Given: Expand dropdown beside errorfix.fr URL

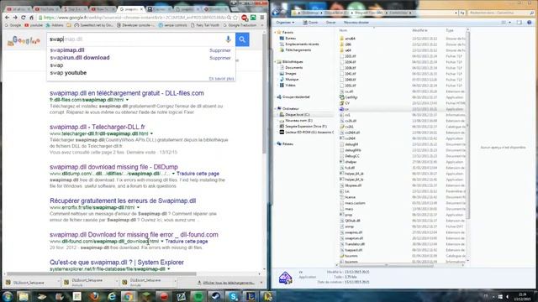Looking at the screenshot, I should 138,207.
